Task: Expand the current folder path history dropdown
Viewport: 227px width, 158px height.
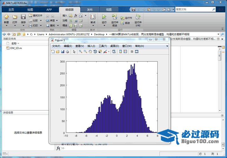Action: 218,34
